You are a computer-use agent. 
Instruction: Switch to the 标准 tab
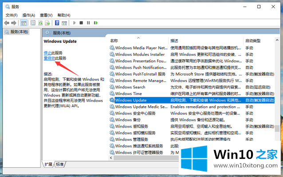tap(60, 164)
